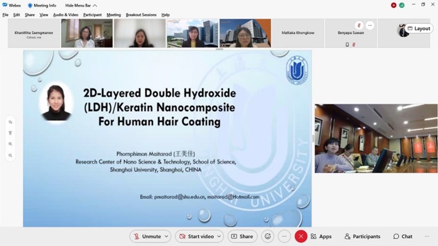This screenshot has width=438, height=246.
Task: Expand the audio options arrow beside Unmute
Action: pos(166,237)
